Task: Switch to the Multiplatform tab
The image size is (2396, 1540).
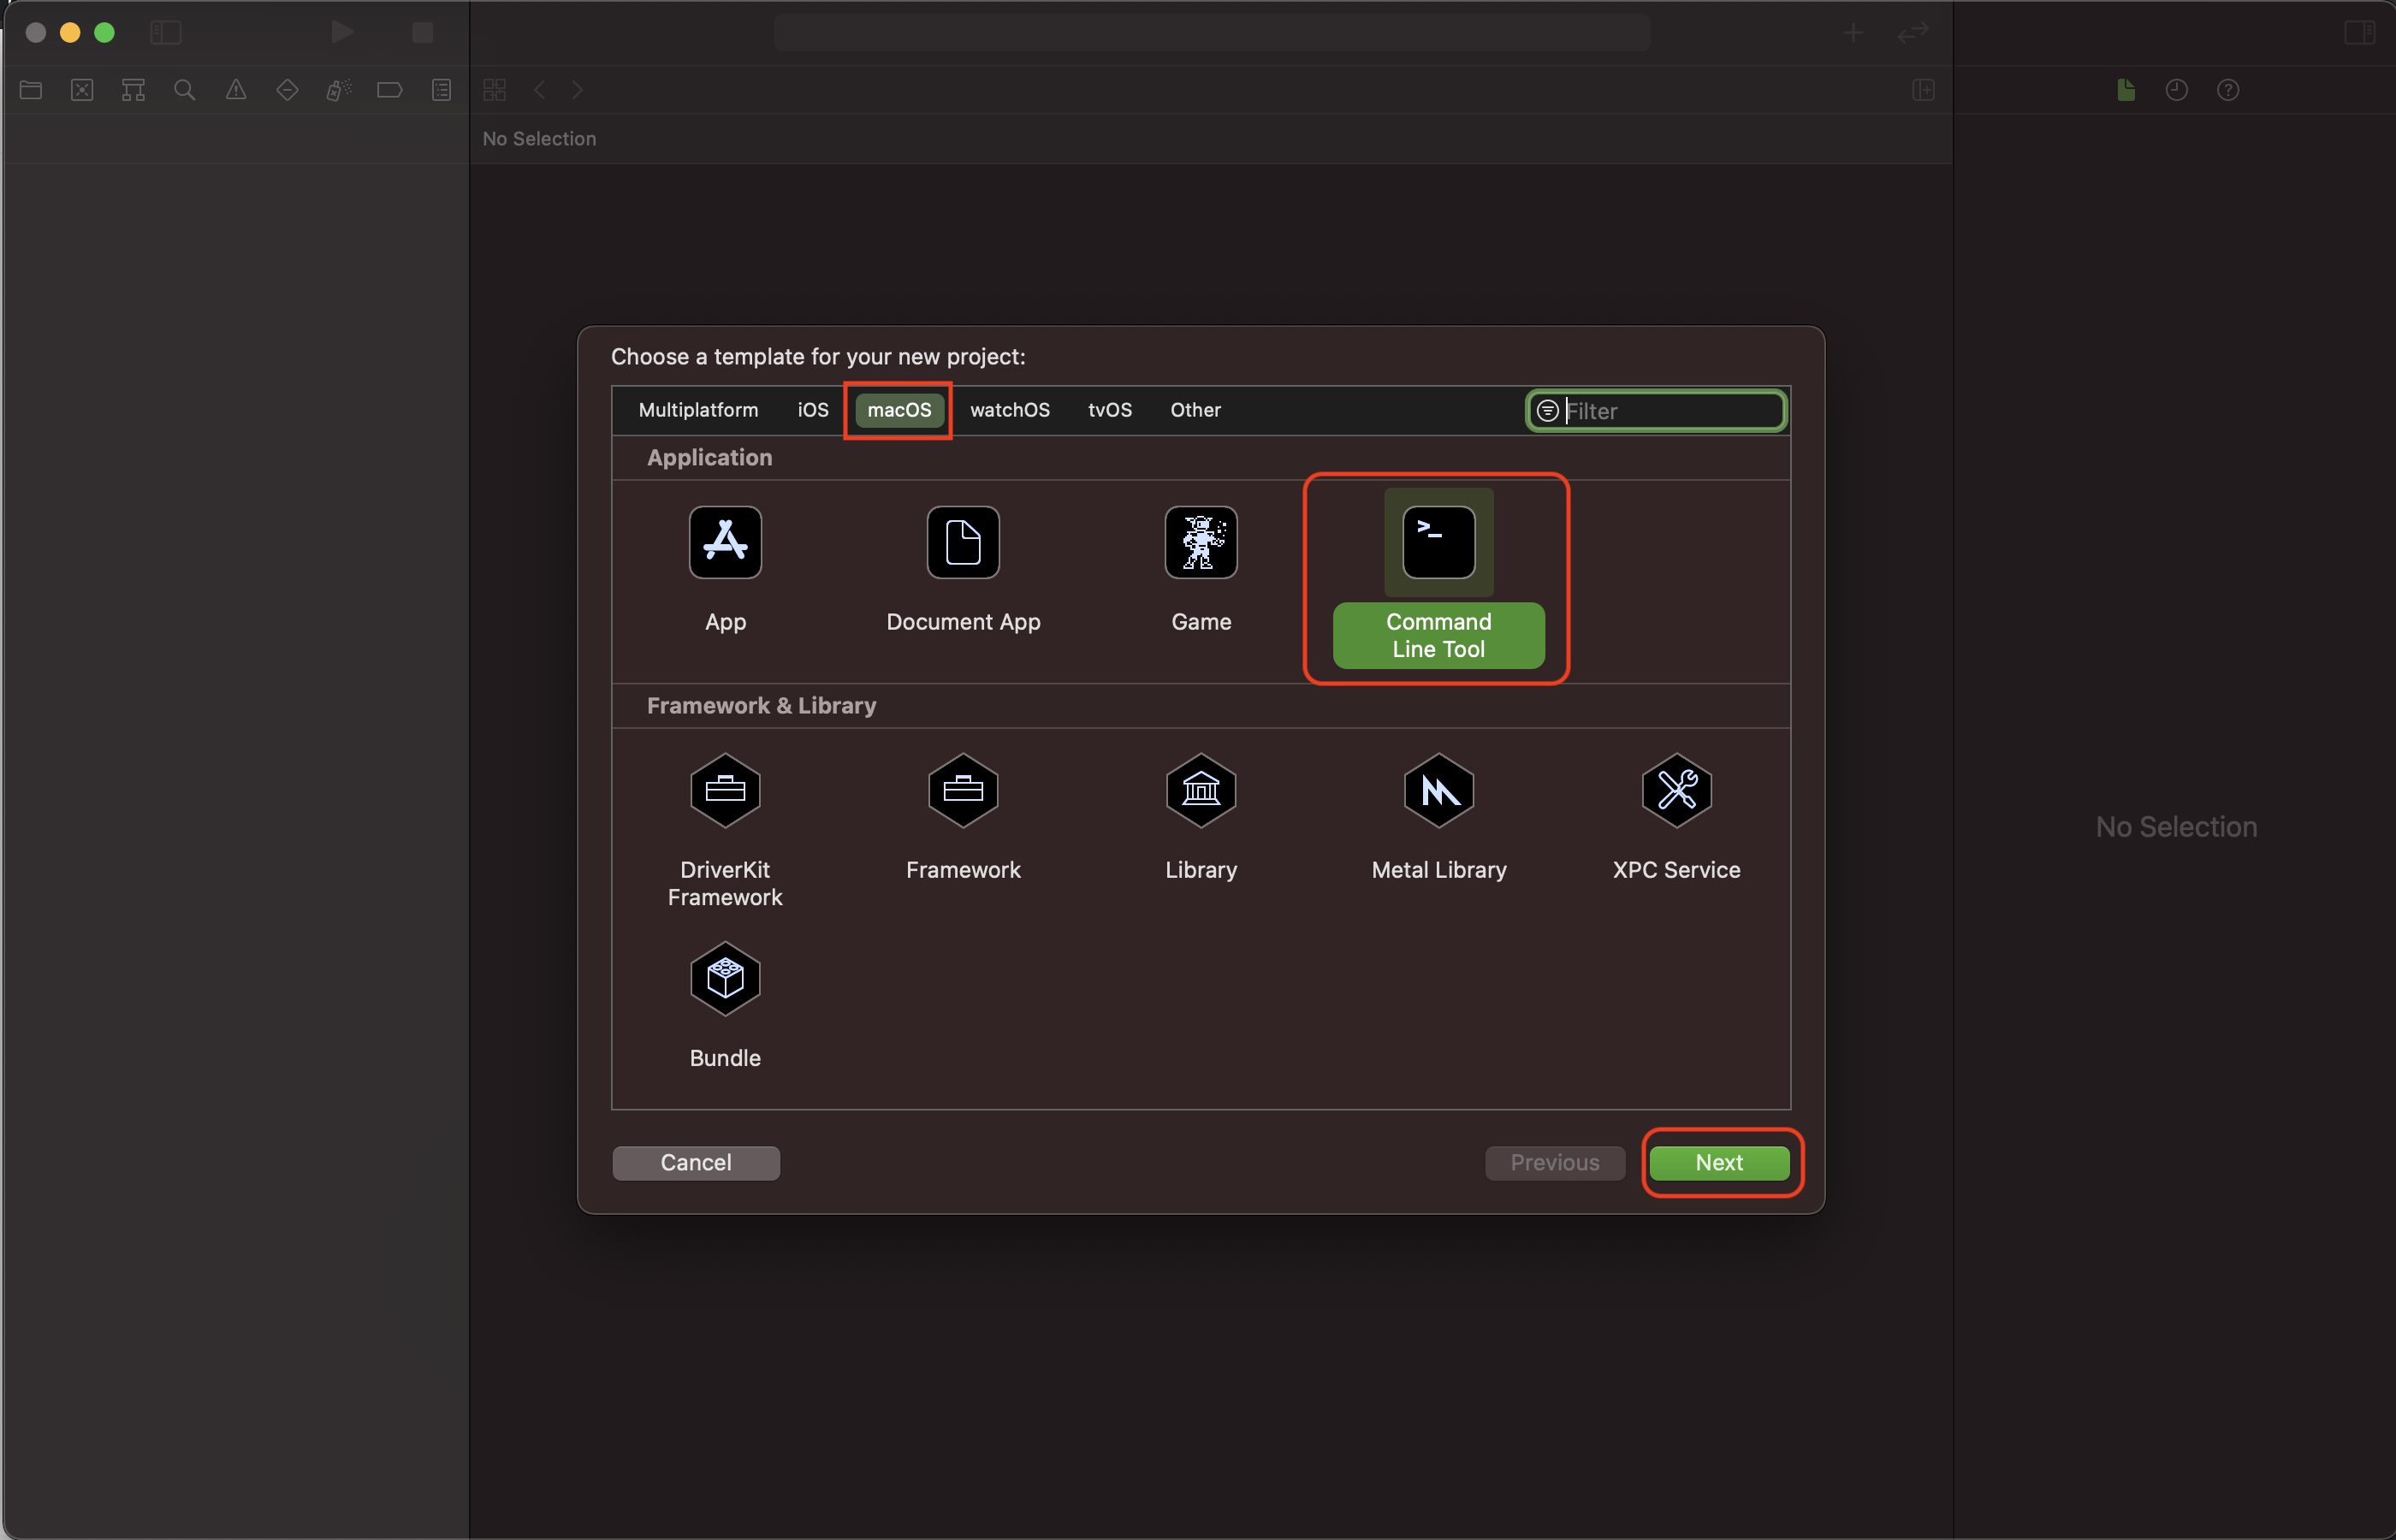Action: 698,410
